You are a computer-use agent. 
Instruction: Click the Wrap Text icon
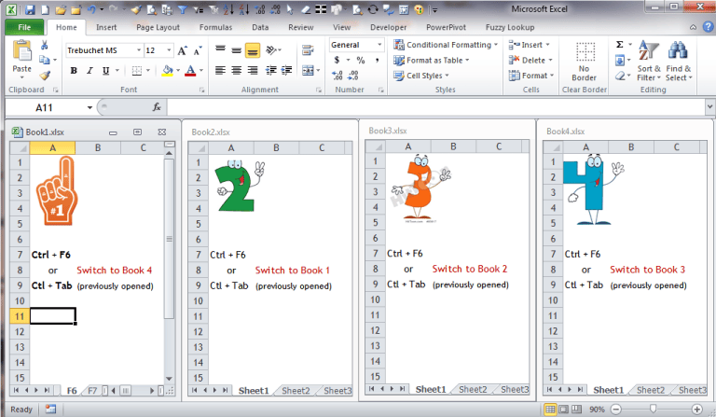(x=308, y=50)
